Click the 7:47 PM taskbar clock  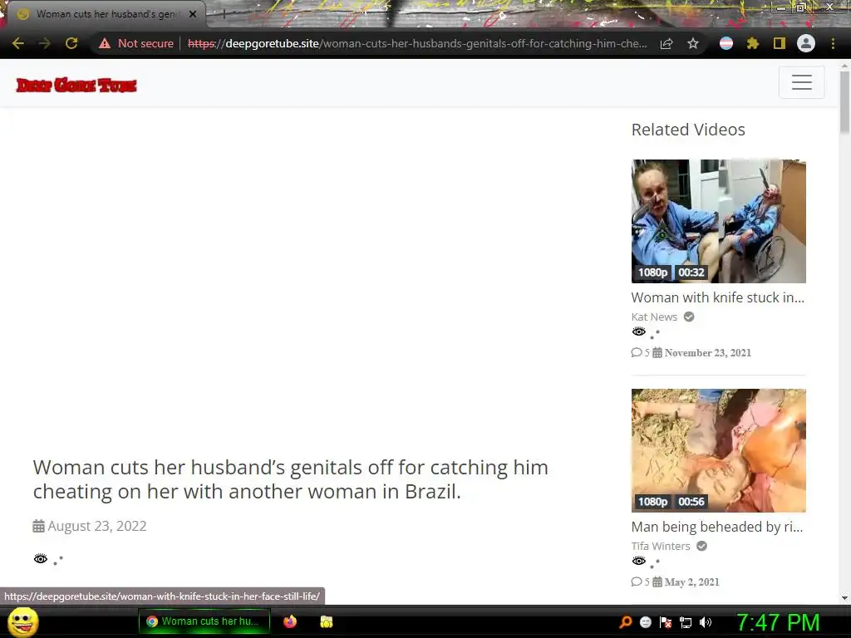point(778,622)
